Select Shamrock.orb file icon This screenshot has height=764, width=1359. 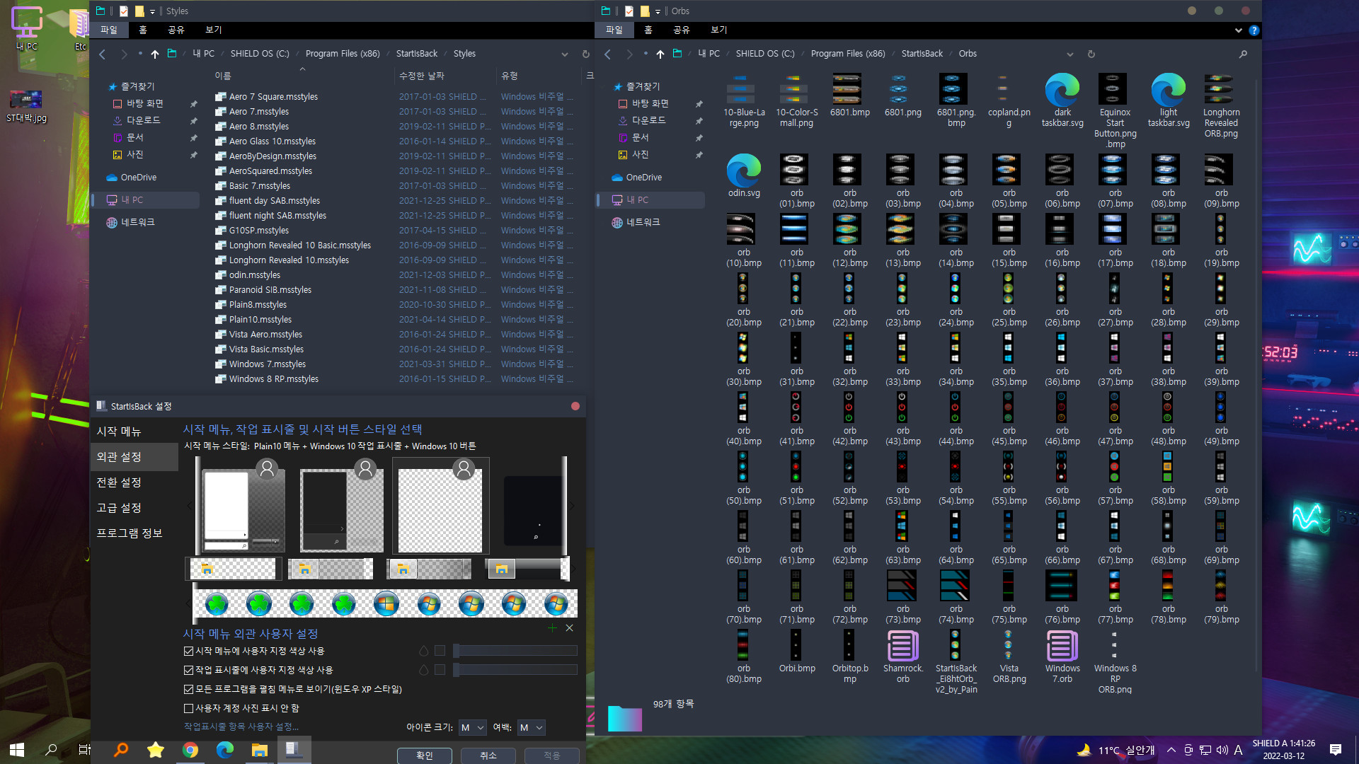point(903,656)
